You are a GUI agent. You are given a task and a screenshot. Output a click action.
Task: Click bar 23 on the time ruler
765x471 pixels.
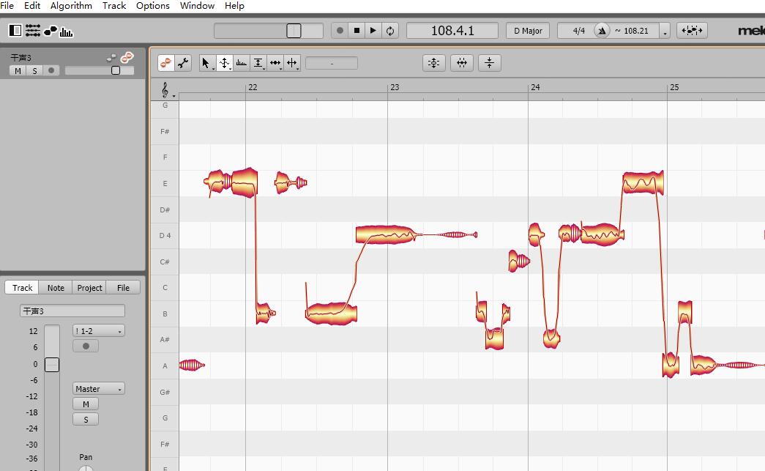394,87
